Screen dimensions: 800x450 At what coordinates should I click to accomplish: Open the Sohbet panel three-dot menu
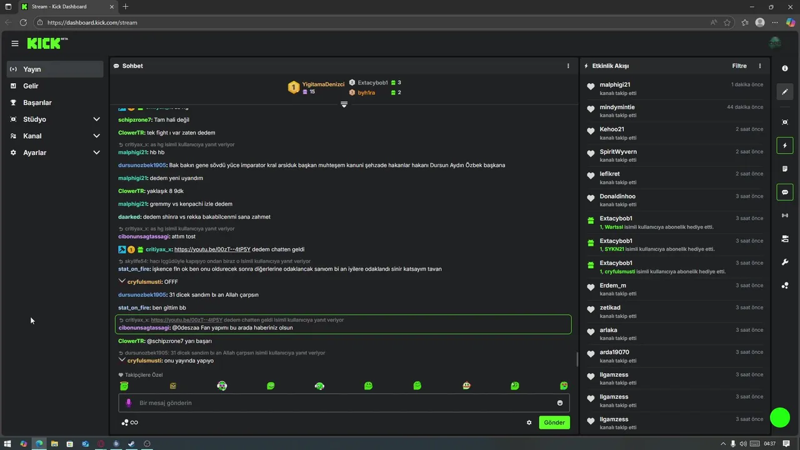click(x=568, y=66)
